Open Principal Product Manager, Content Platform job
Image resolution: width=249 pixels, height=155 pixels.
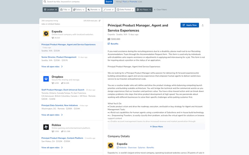pos(62,138)
